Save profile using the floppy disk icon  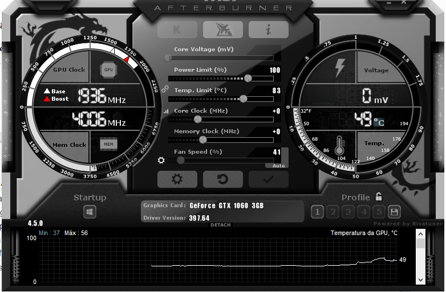pyautogui.click(x=394, y=212)
